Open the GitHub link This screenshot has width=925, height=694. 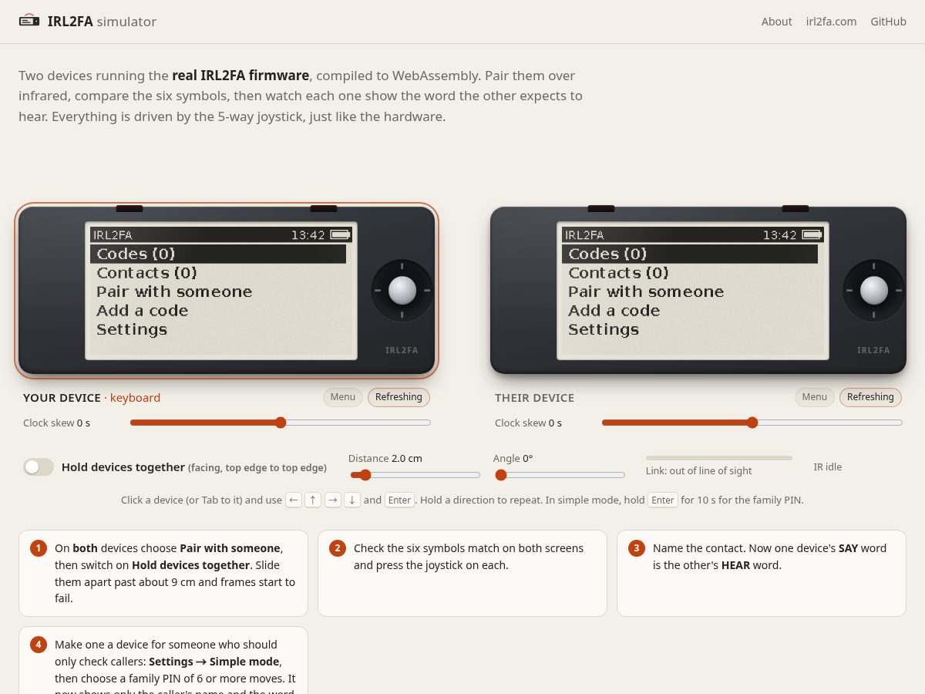[x=888, y=22]
